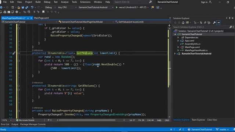Open the Error List panel tab
This screenshot has height=132, width=235.
coord(5,124)
